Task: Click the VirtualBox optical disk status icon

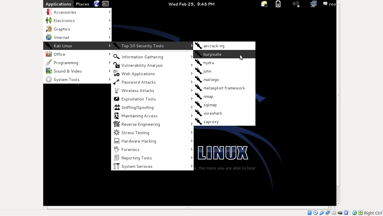Action: click(x=315, y=213)
